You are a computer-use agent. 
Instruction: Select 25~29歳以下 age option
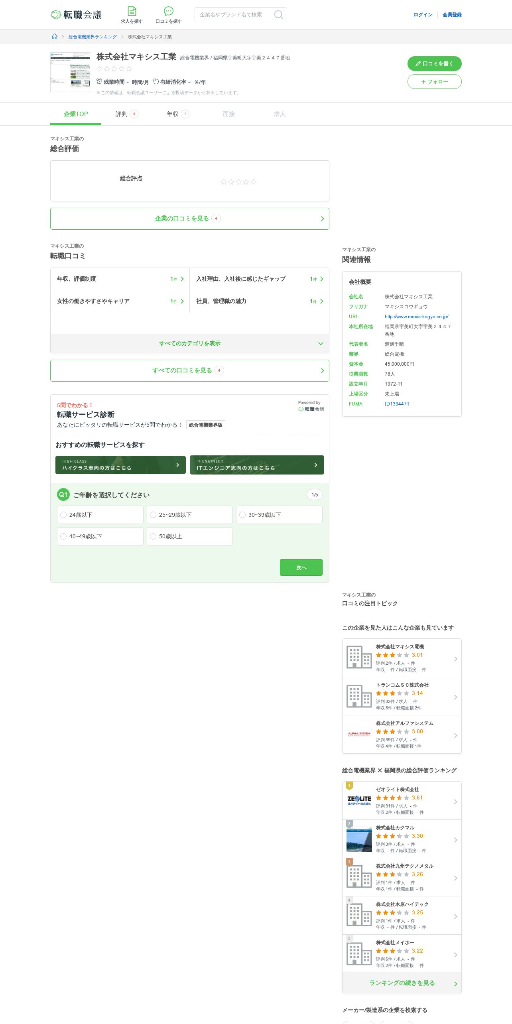[190, 515]
